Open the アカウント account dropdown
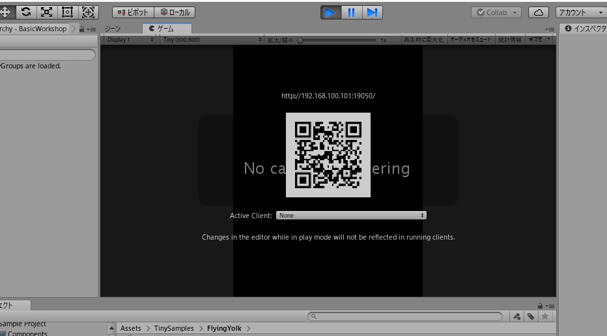607x336 pixels. [581, 12]
